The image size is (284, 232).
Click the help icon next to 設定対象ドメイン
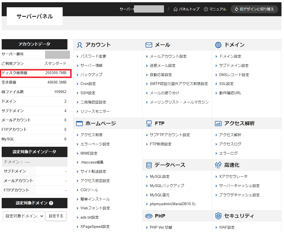click(x=51, y=203)
